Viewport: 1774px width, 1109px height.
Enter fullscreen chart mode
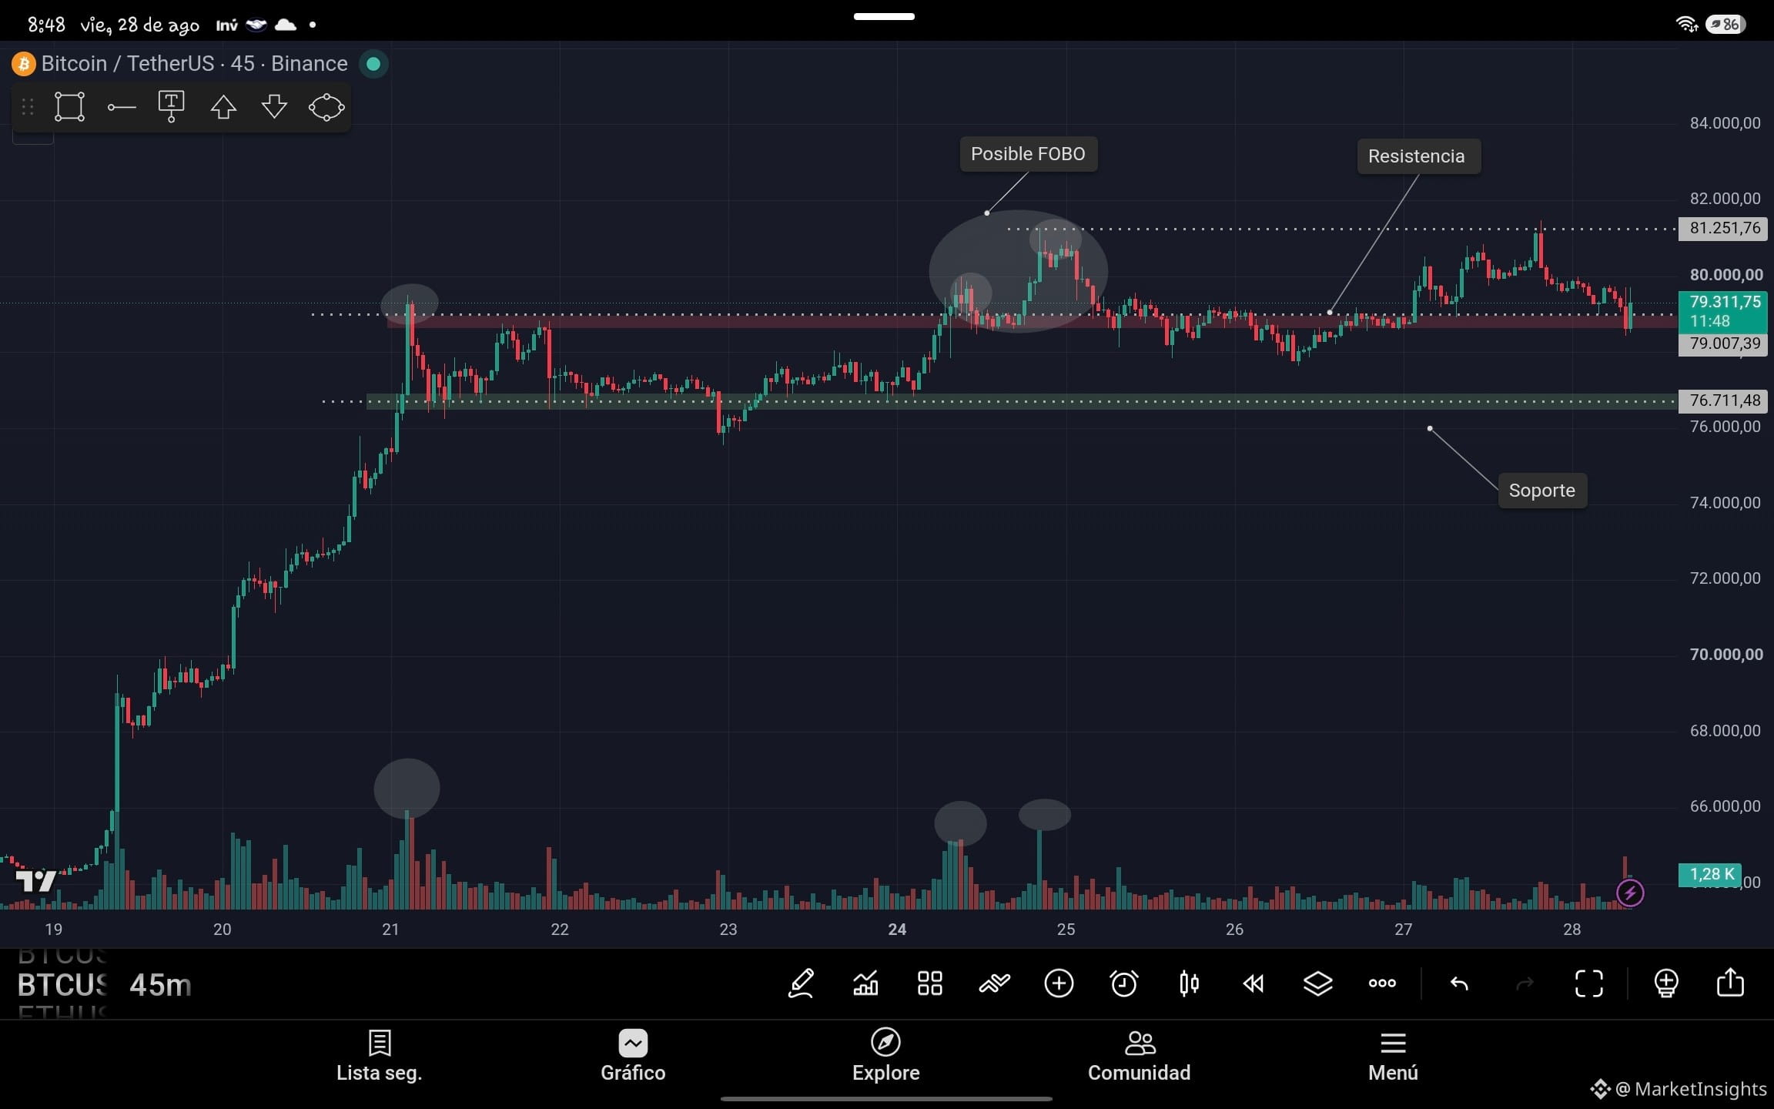click(1588, 983)
